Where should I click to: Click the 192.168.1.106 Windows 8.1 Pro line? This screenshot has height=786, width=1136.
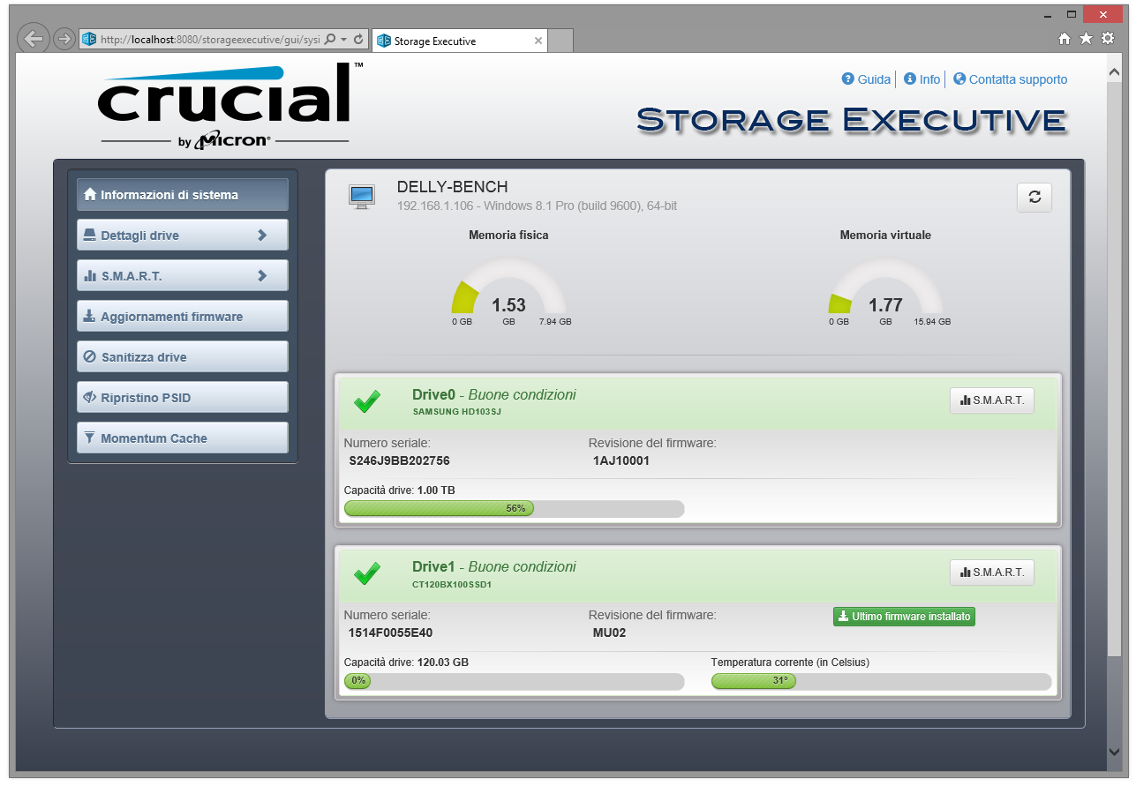click(538, 206)
